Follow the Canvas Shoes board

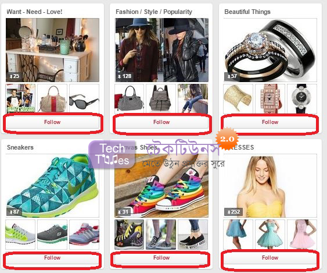point(161,258)
